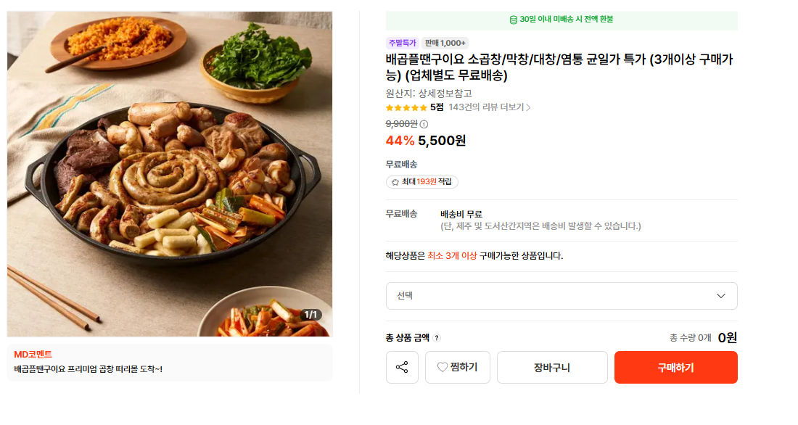Click the 주말특가 tag

[x=402, y=44]
